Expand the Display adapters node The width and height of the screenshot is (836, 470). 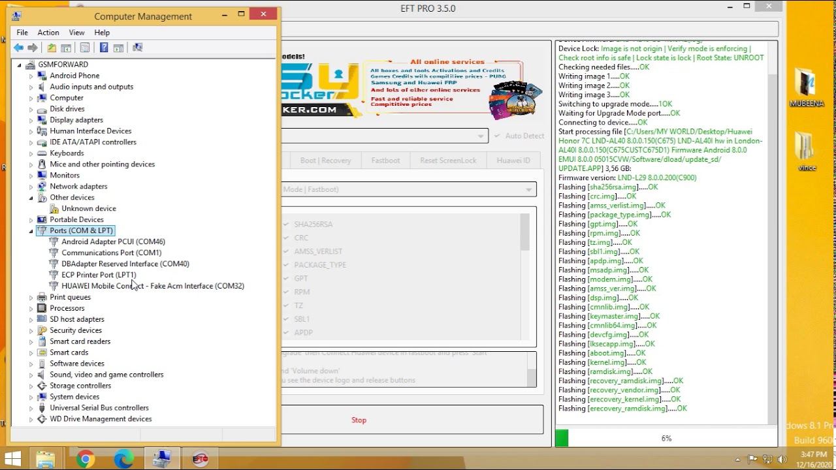click(31, 120)
